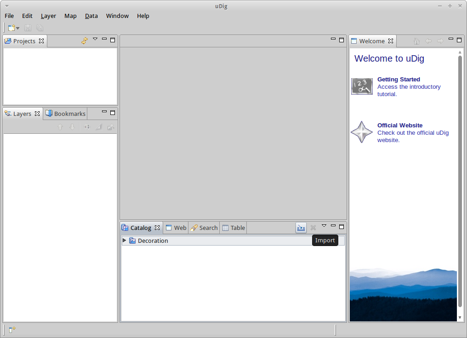Open dropdown arrow beside New toolbar icon
The width and height of the screenshot is (467, 338).
[18, 29]
